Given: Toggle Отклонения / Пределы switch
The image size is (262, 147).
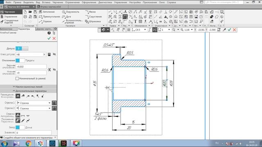Looking at the screenshot, I should (20, 60).
